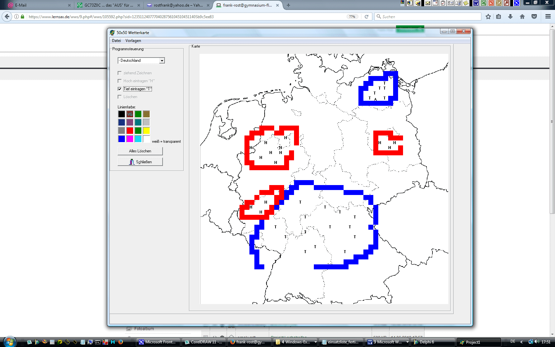This screenshot has width=555, height=347.
Task: Switch to CorelDRAW 11 taskbar button
Action: pos(204,342)
